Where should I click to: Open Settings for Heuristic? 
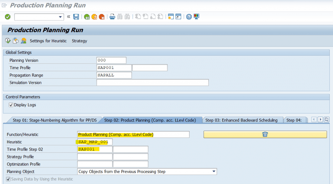pyautogui.click(x=48, y=41)
